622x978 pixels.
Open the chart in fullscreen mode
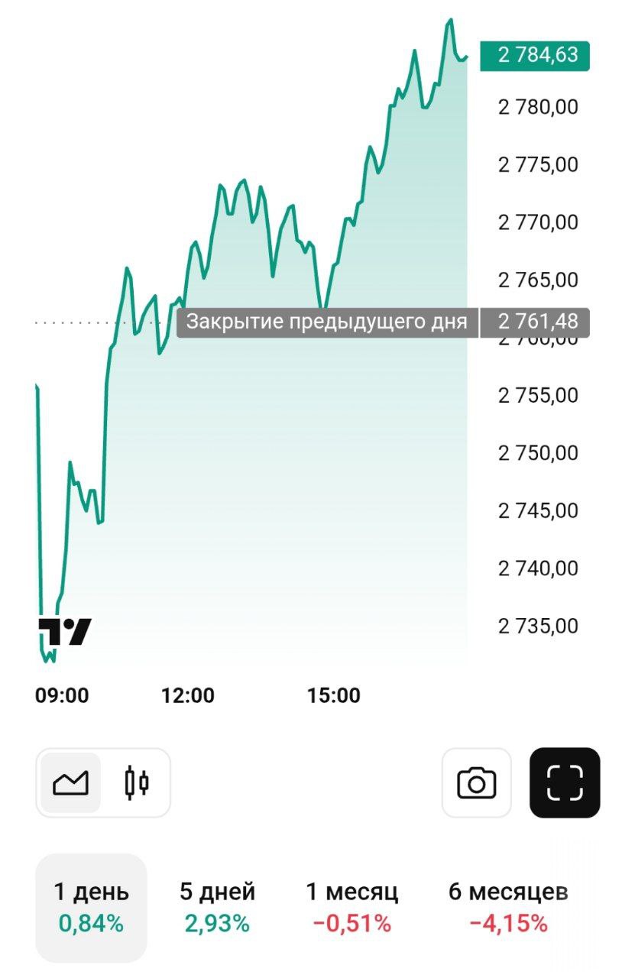565,782
